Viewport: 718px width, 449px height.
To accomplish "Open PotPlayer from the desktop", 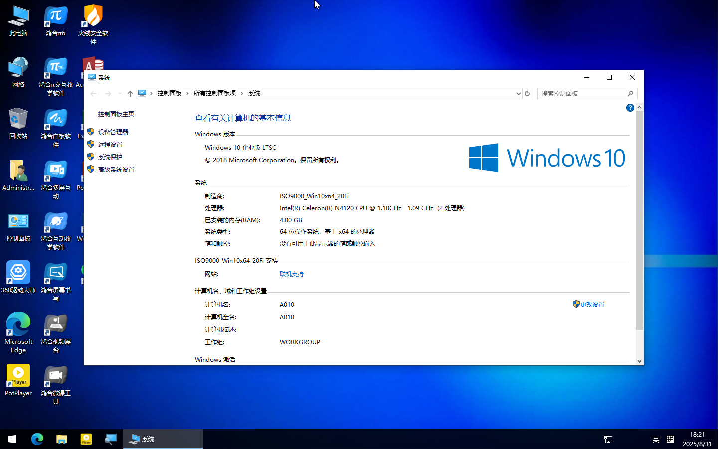I will 18,376.
